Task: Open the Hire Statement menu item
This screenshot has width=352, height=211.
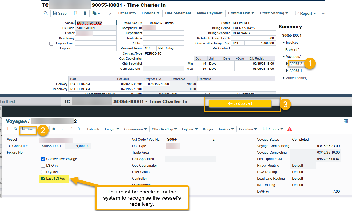Action: (x=178, y=13)
